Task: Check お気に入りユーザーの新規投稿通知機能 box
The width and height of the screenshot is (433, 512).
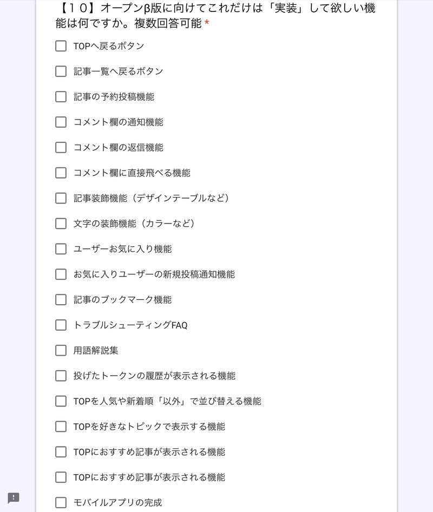Action: pos(61,274)
